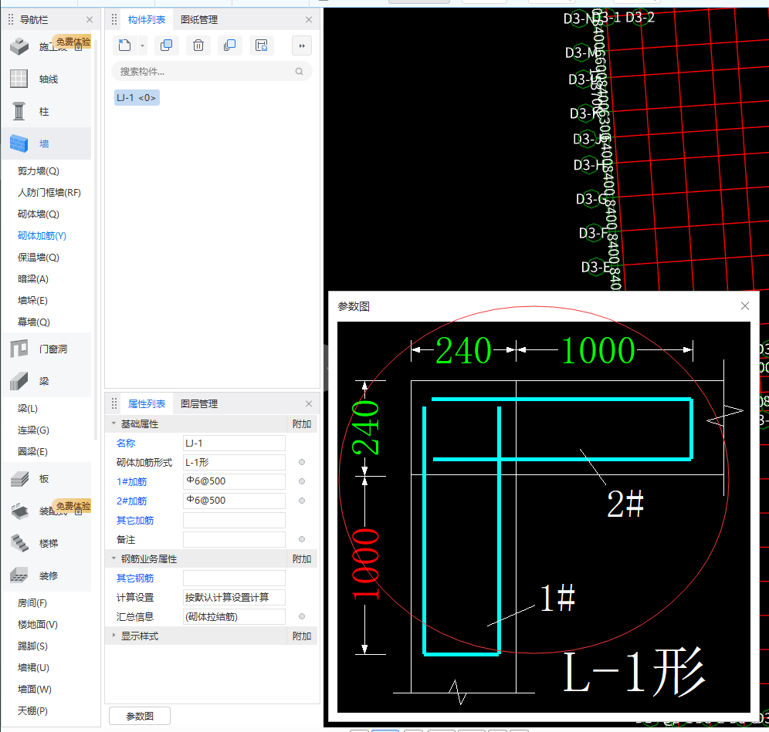
Task: Close the 参数图 dialog
Action: click(745, 305)
